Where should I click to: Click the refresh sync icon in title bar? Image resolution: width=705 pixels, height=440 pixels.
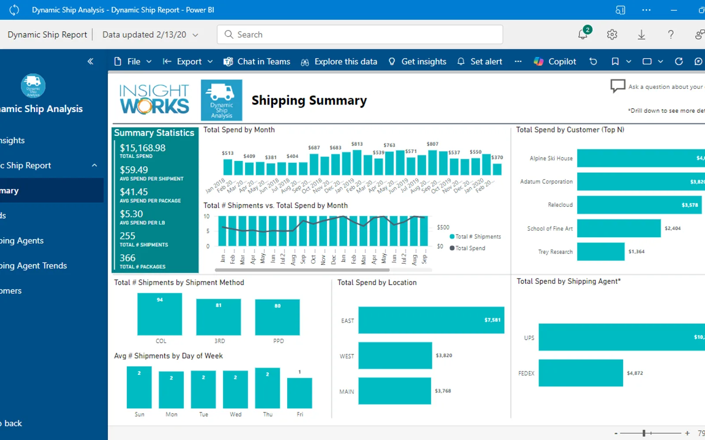pos(14,10)
